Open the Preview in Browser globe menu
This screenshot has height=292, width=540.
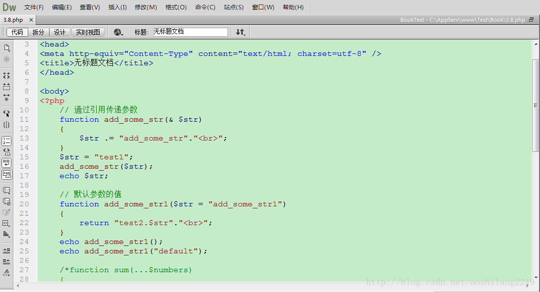118,32
